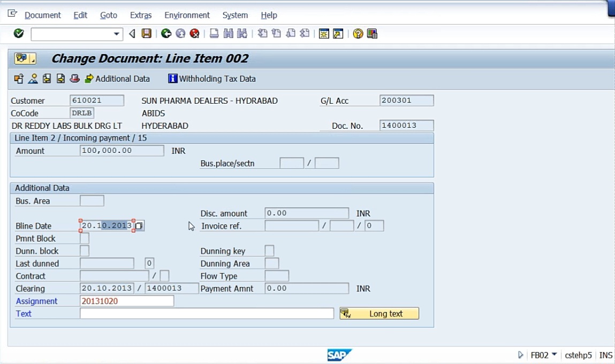Open the command field dropdown arrow
This screenshot has width=615, height=364.
click(116, 34)
